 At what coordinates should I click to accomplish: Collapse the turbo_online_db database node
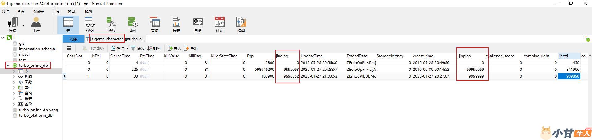(x=8, y=66)
